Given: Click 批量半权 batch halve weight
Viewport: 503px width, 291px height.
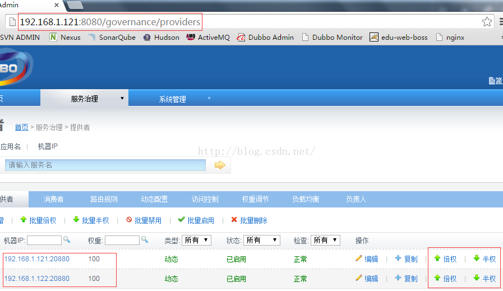Looking at the screenshot, I should click(91, 220).
